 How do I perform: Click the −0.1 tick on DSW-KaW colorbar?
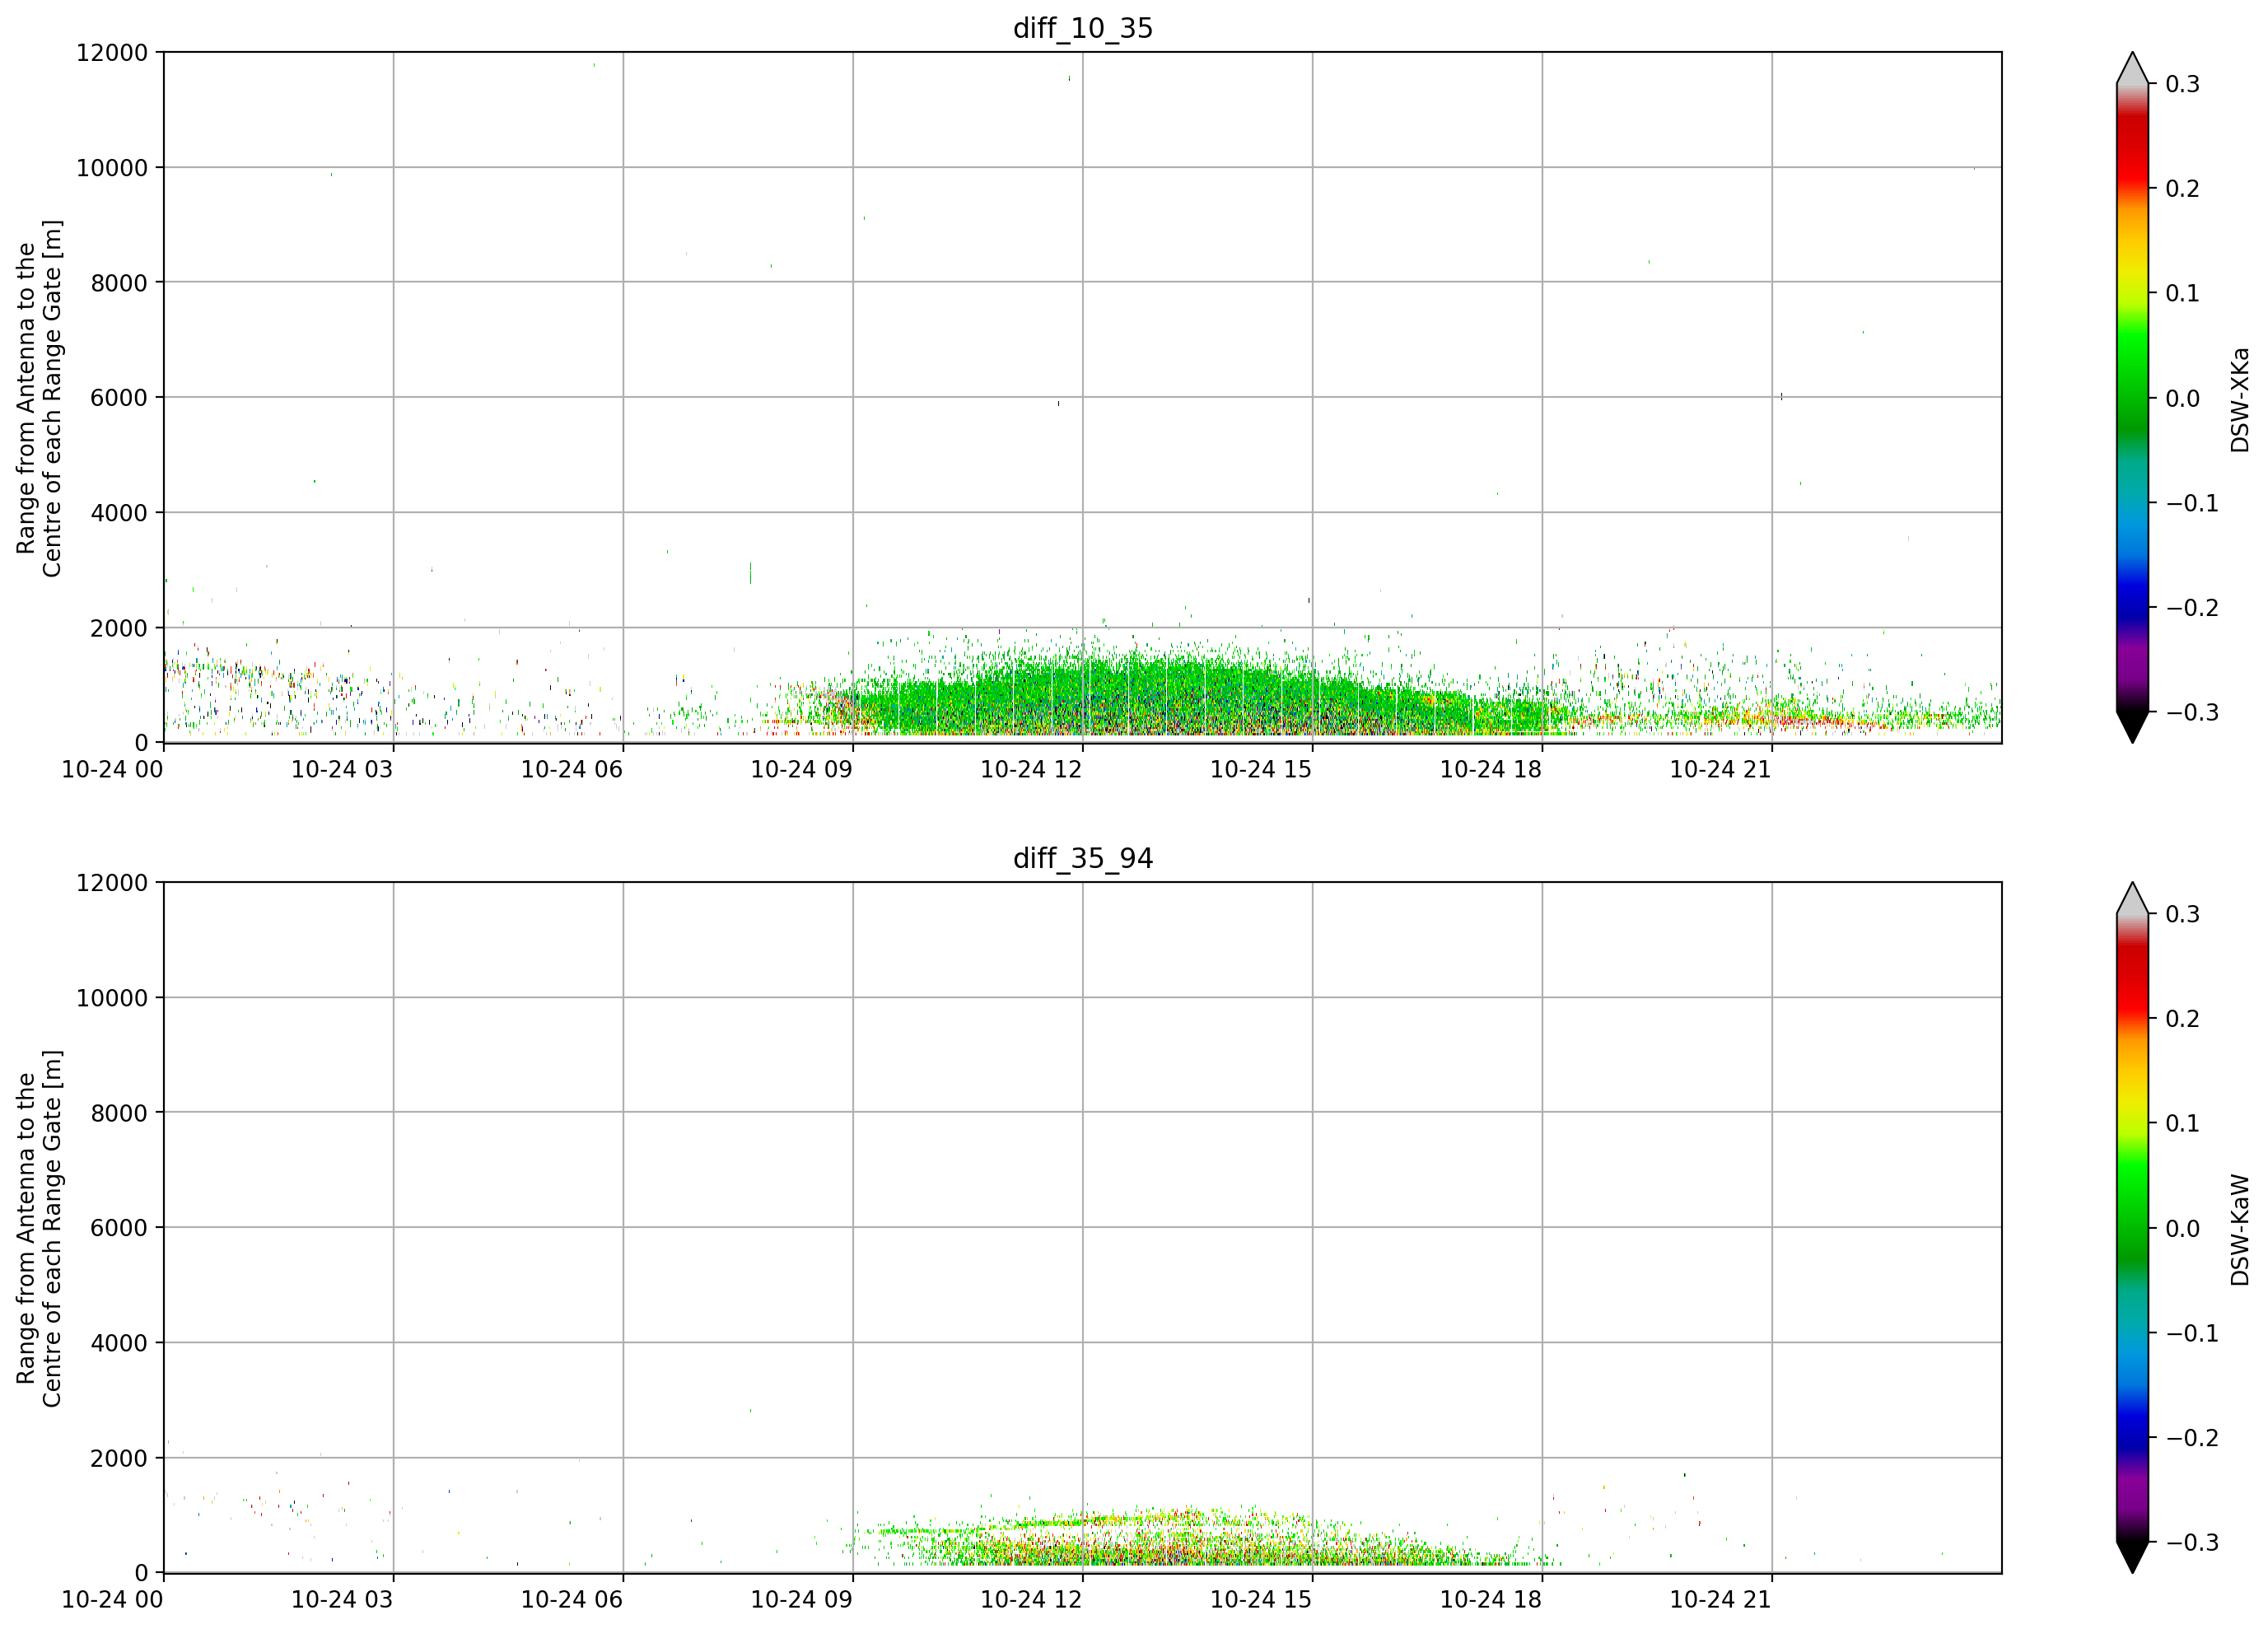click(2192, 1333)
